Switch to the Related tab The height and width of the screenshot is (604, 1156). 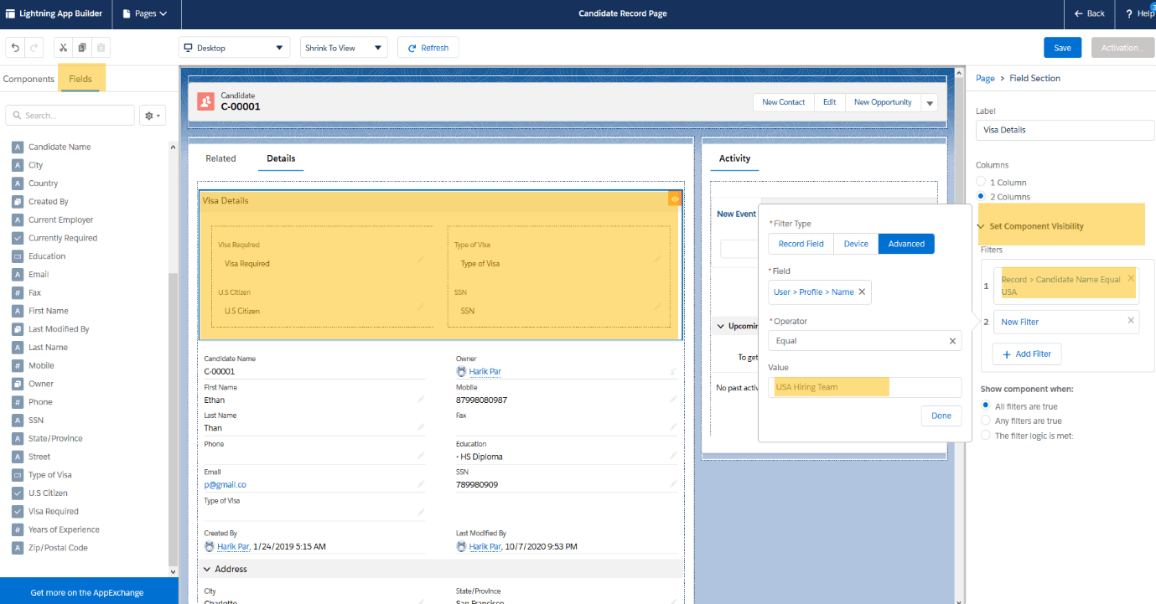coord(220,158)
